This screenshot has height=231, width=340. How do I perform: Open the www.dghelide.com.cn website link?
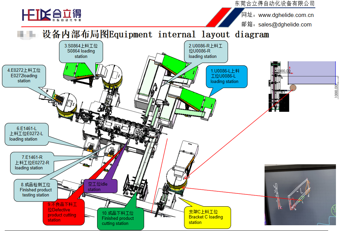point(286,15)
